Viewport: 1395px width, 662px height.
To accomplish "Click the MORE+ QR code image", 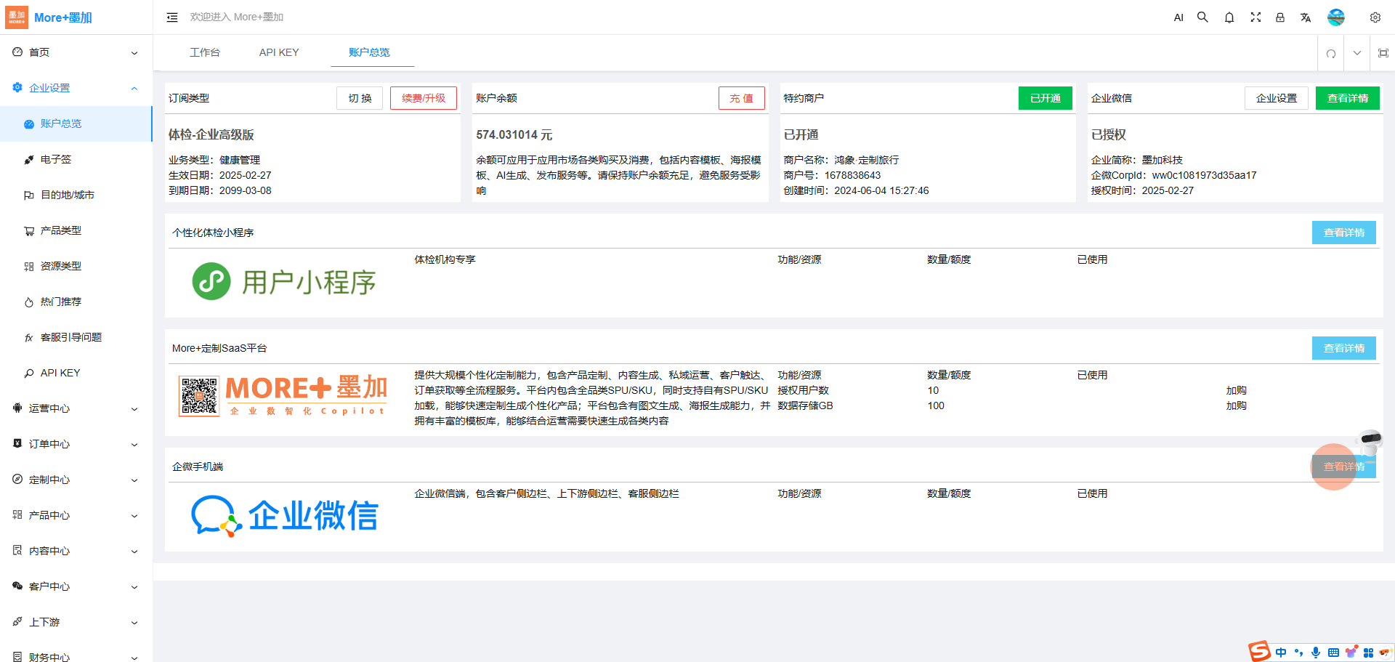I will (x=198, y=396).
